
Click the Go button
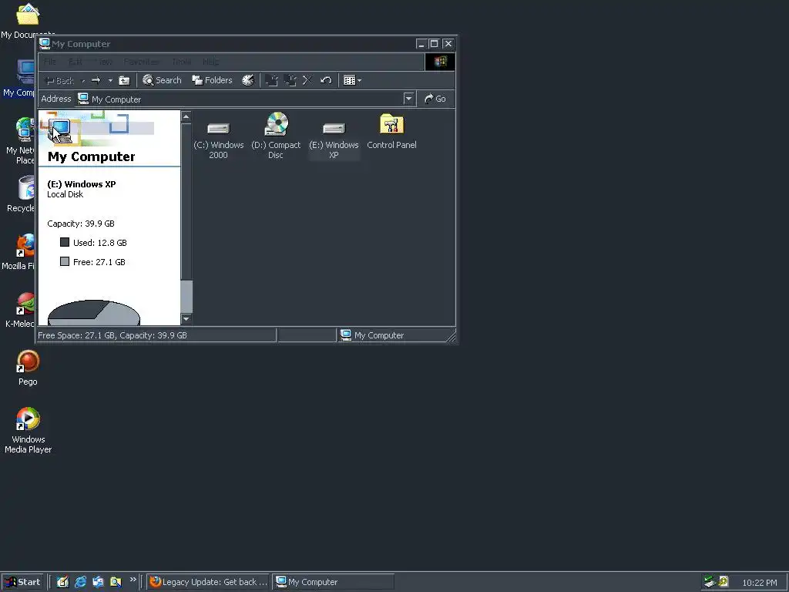tap(435, 99)
